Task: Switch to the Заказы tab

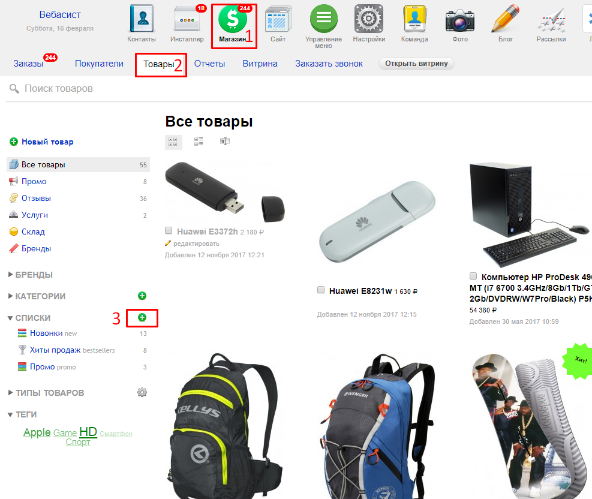Action: click(28, 64)
